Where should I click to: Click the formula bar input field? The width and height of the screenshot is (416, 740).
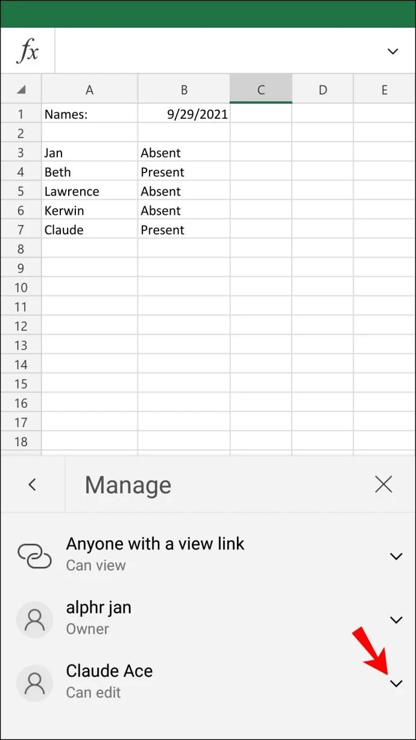(x=218, y=51)
